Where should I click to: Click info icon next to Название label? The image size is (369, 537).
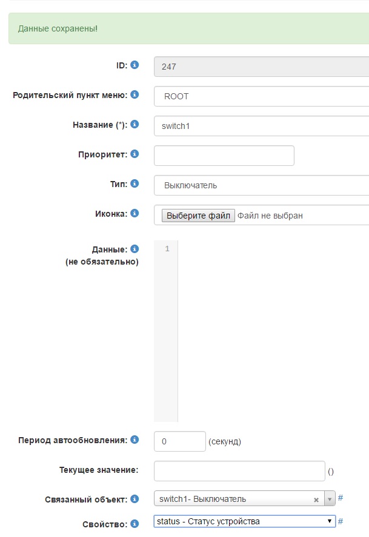(x=135, y=125)
